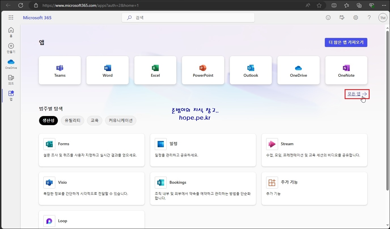Screen dimensions: 390x229
Task: Open the Loop app card
Action: pyautogui.click(x=92, y=220)
